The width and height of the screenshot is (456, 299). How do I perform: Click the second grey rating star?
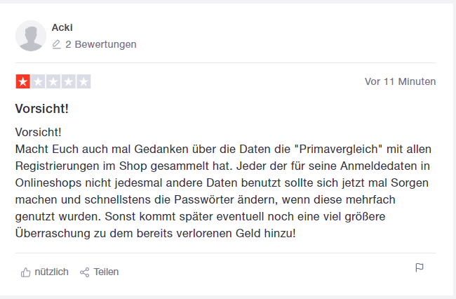(x=38, y=81)
